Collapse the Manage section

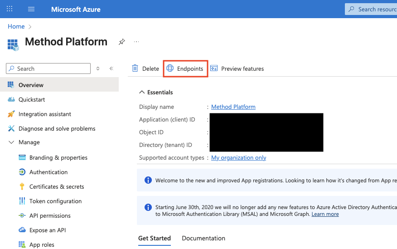click(11, 142)
